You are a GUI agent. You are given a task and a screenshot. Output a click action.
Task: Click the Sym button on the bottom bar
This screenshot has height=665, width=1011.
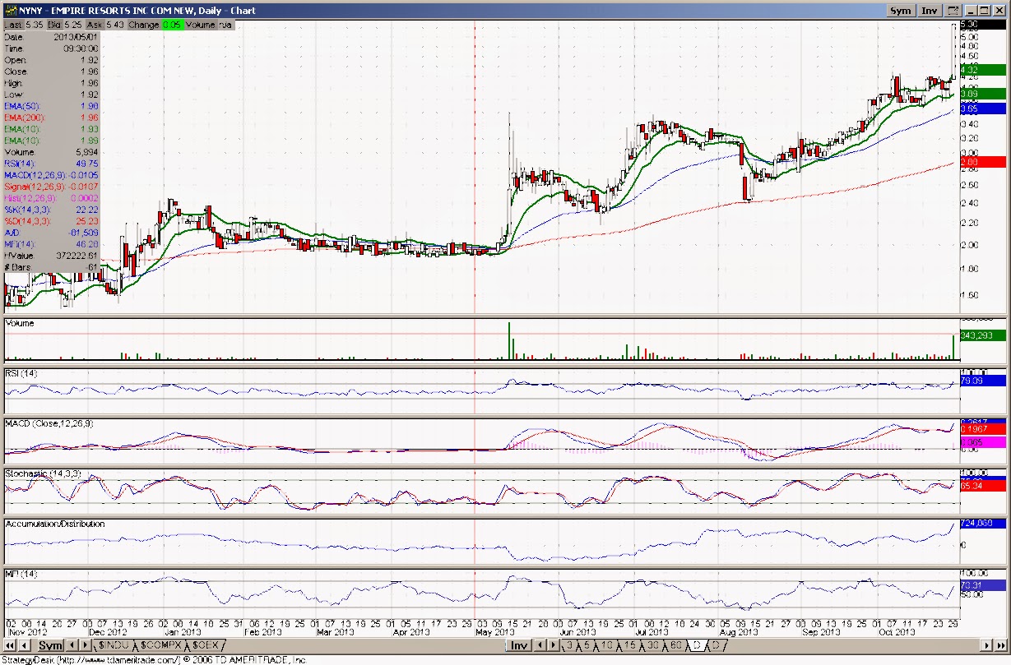pyautogui.click(x=50, y=645)
